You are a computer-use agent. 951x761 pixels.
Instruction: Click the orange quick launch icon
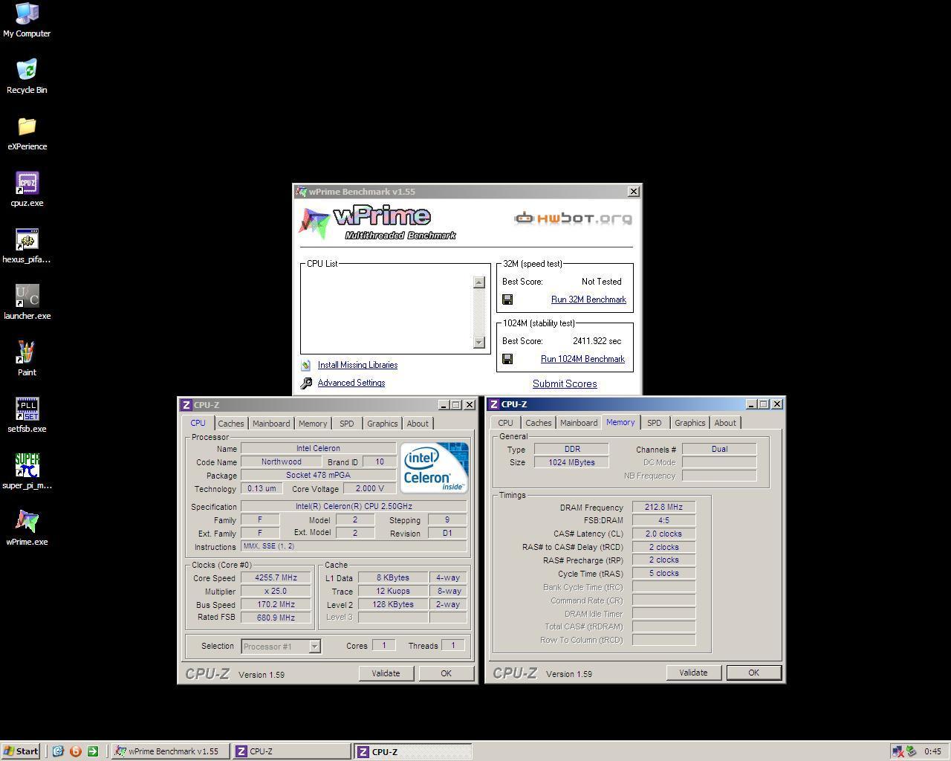75,751
